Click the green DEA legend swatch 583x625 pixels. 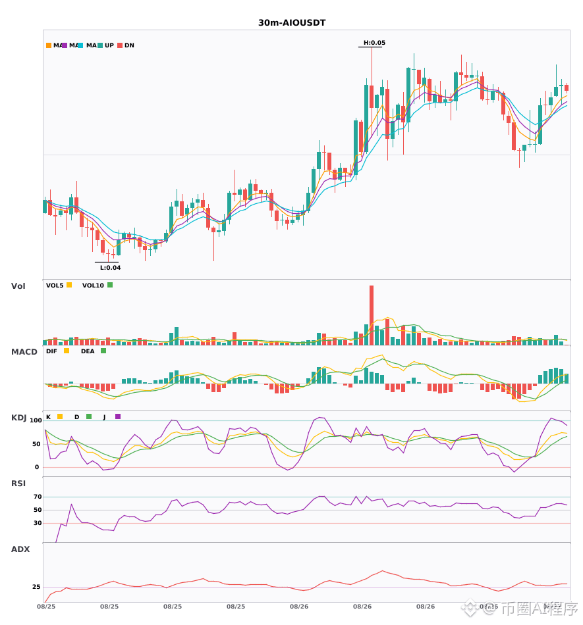click(103, 351)
